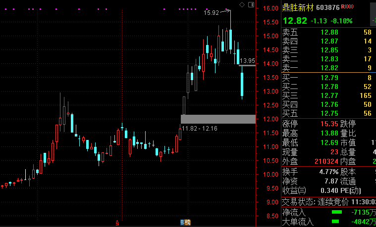Click the 量比 label
This screenshot has height=227, width=376.
pyautogui.click(x=348, y=134)
